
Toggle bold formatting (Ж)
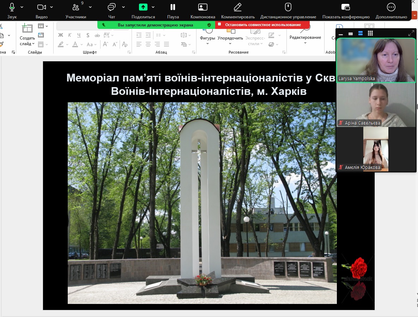point(61,35)
